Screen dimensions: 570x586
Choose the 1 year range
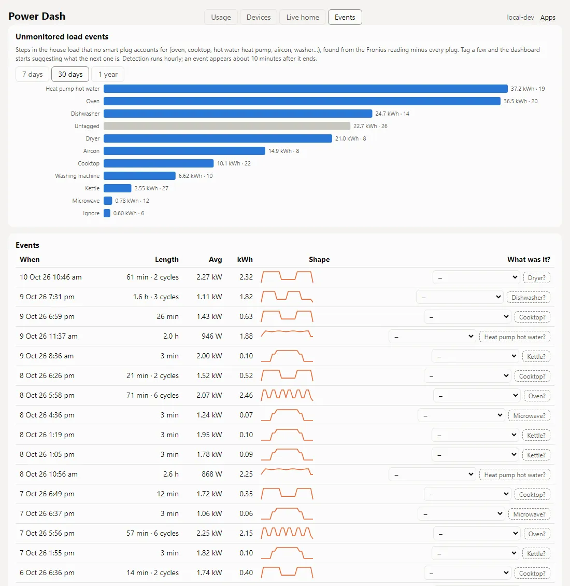pyautogui.click(x=108, y=74)
